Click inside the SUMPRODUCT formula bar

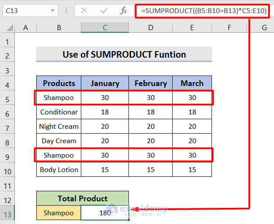[x=205, y=10]
